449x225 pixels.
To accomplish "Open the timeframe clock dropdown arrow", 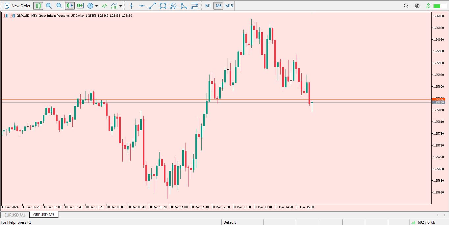I will (x=96, y=6).
